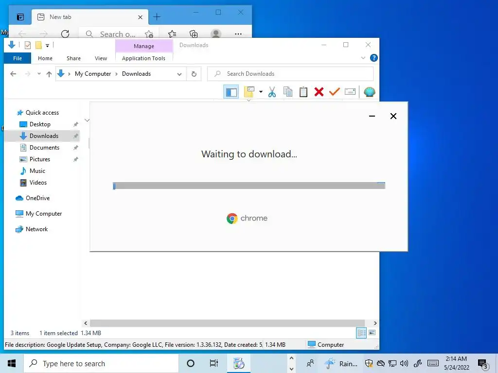Switch to details view in status bar
Screen dimensions: 498x373
[361, 333]
